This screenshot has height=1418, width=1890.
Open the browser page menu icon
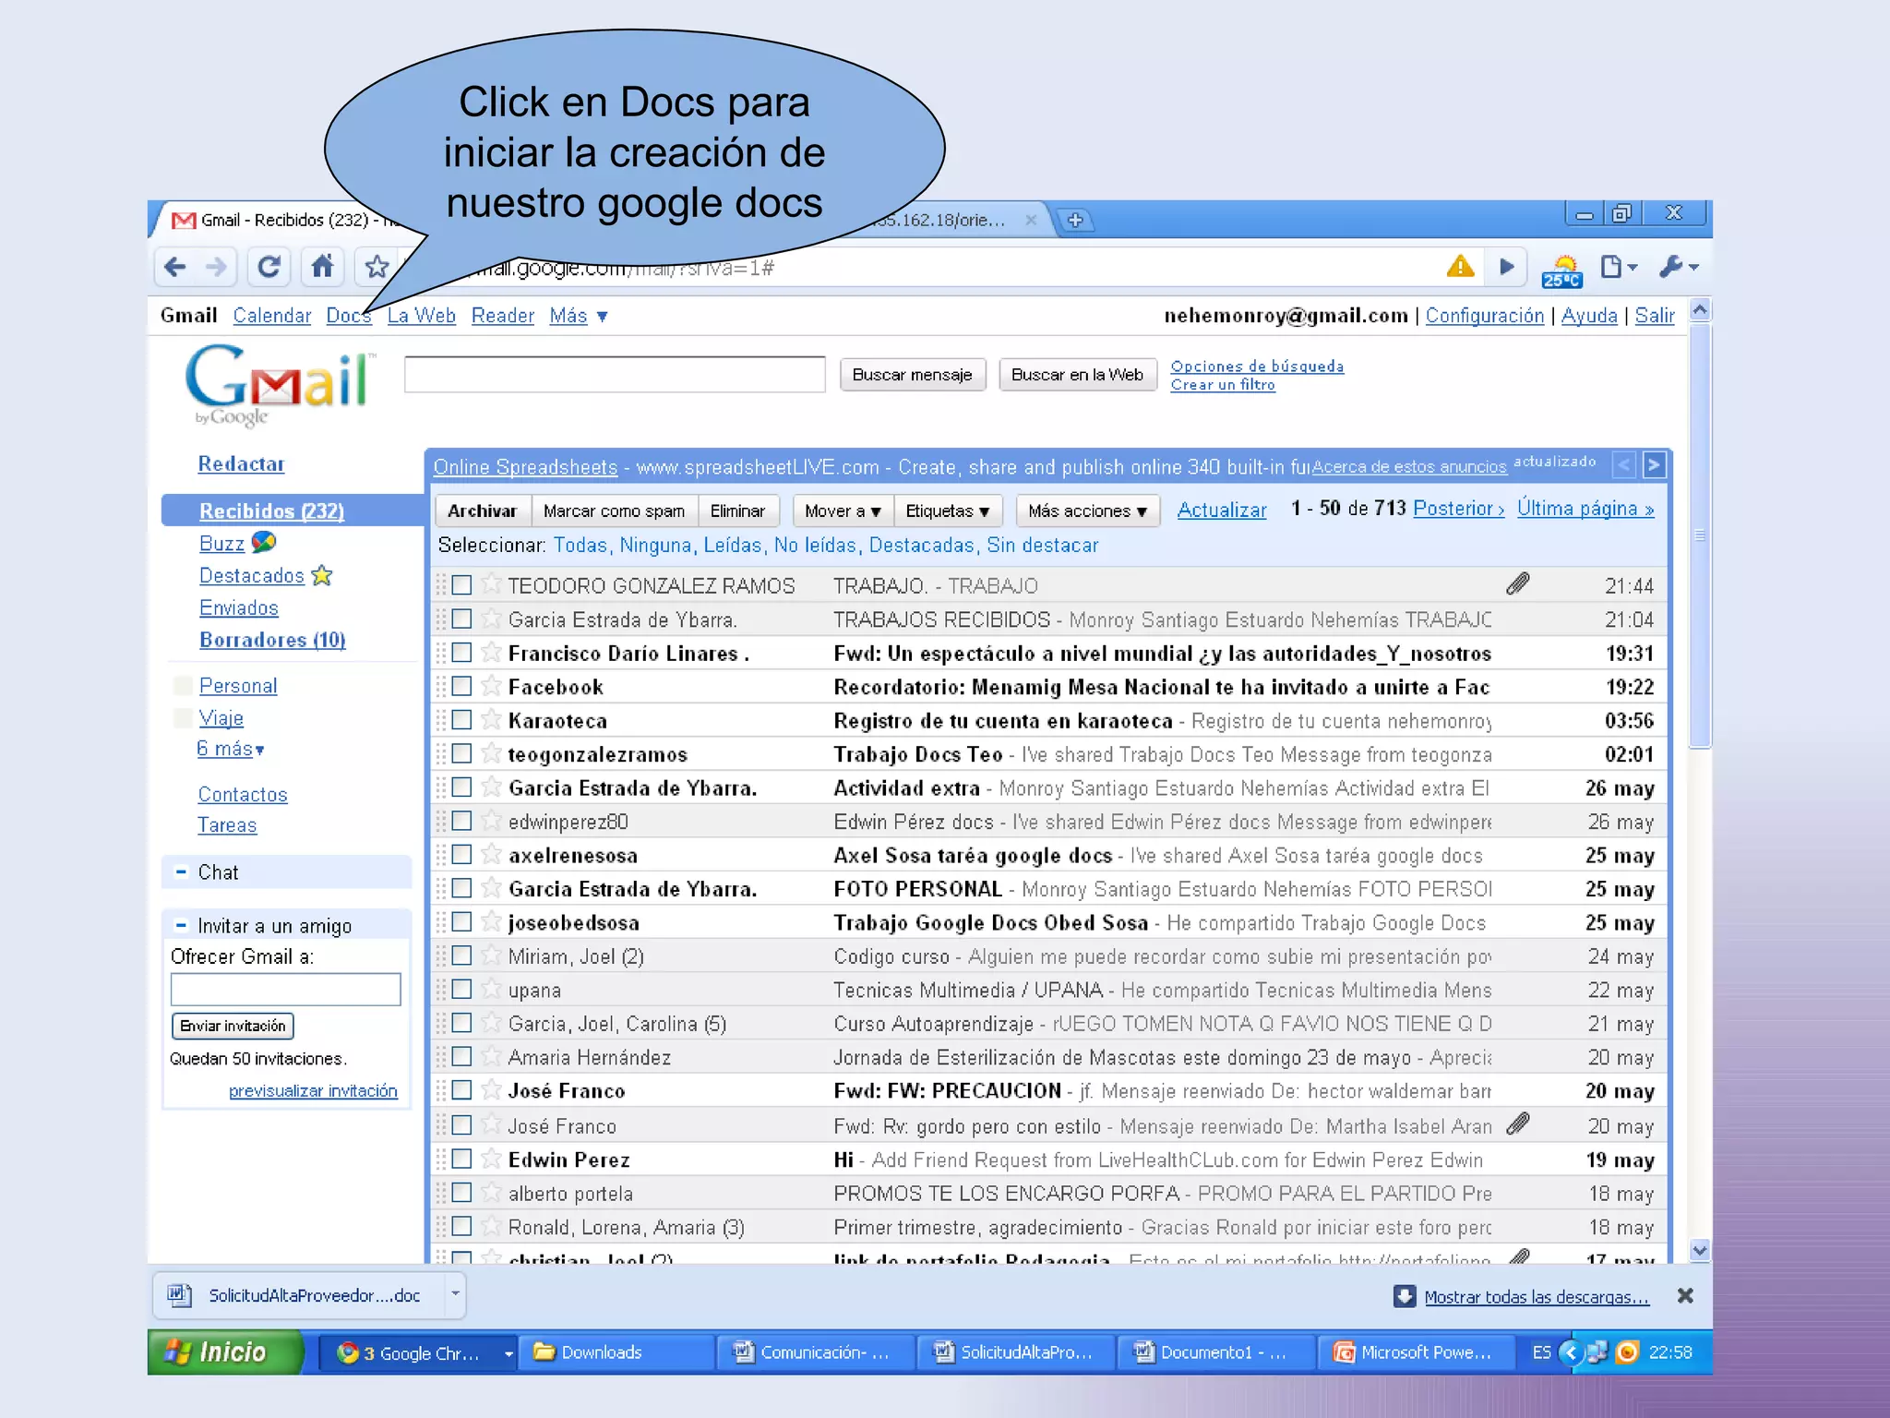coord(1619,267)
